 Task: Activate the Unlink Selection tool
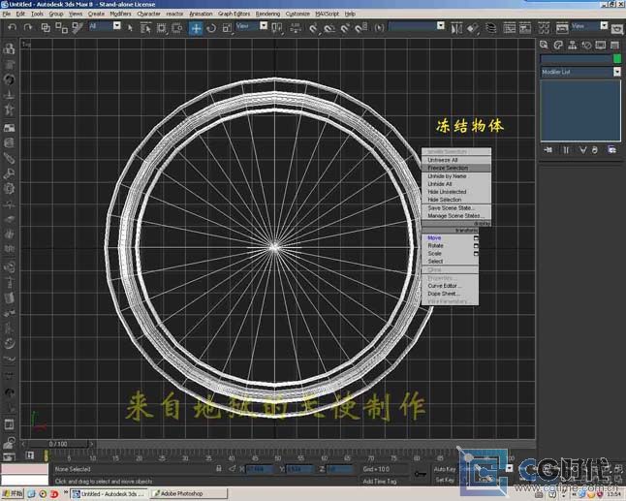coord(61,27)
